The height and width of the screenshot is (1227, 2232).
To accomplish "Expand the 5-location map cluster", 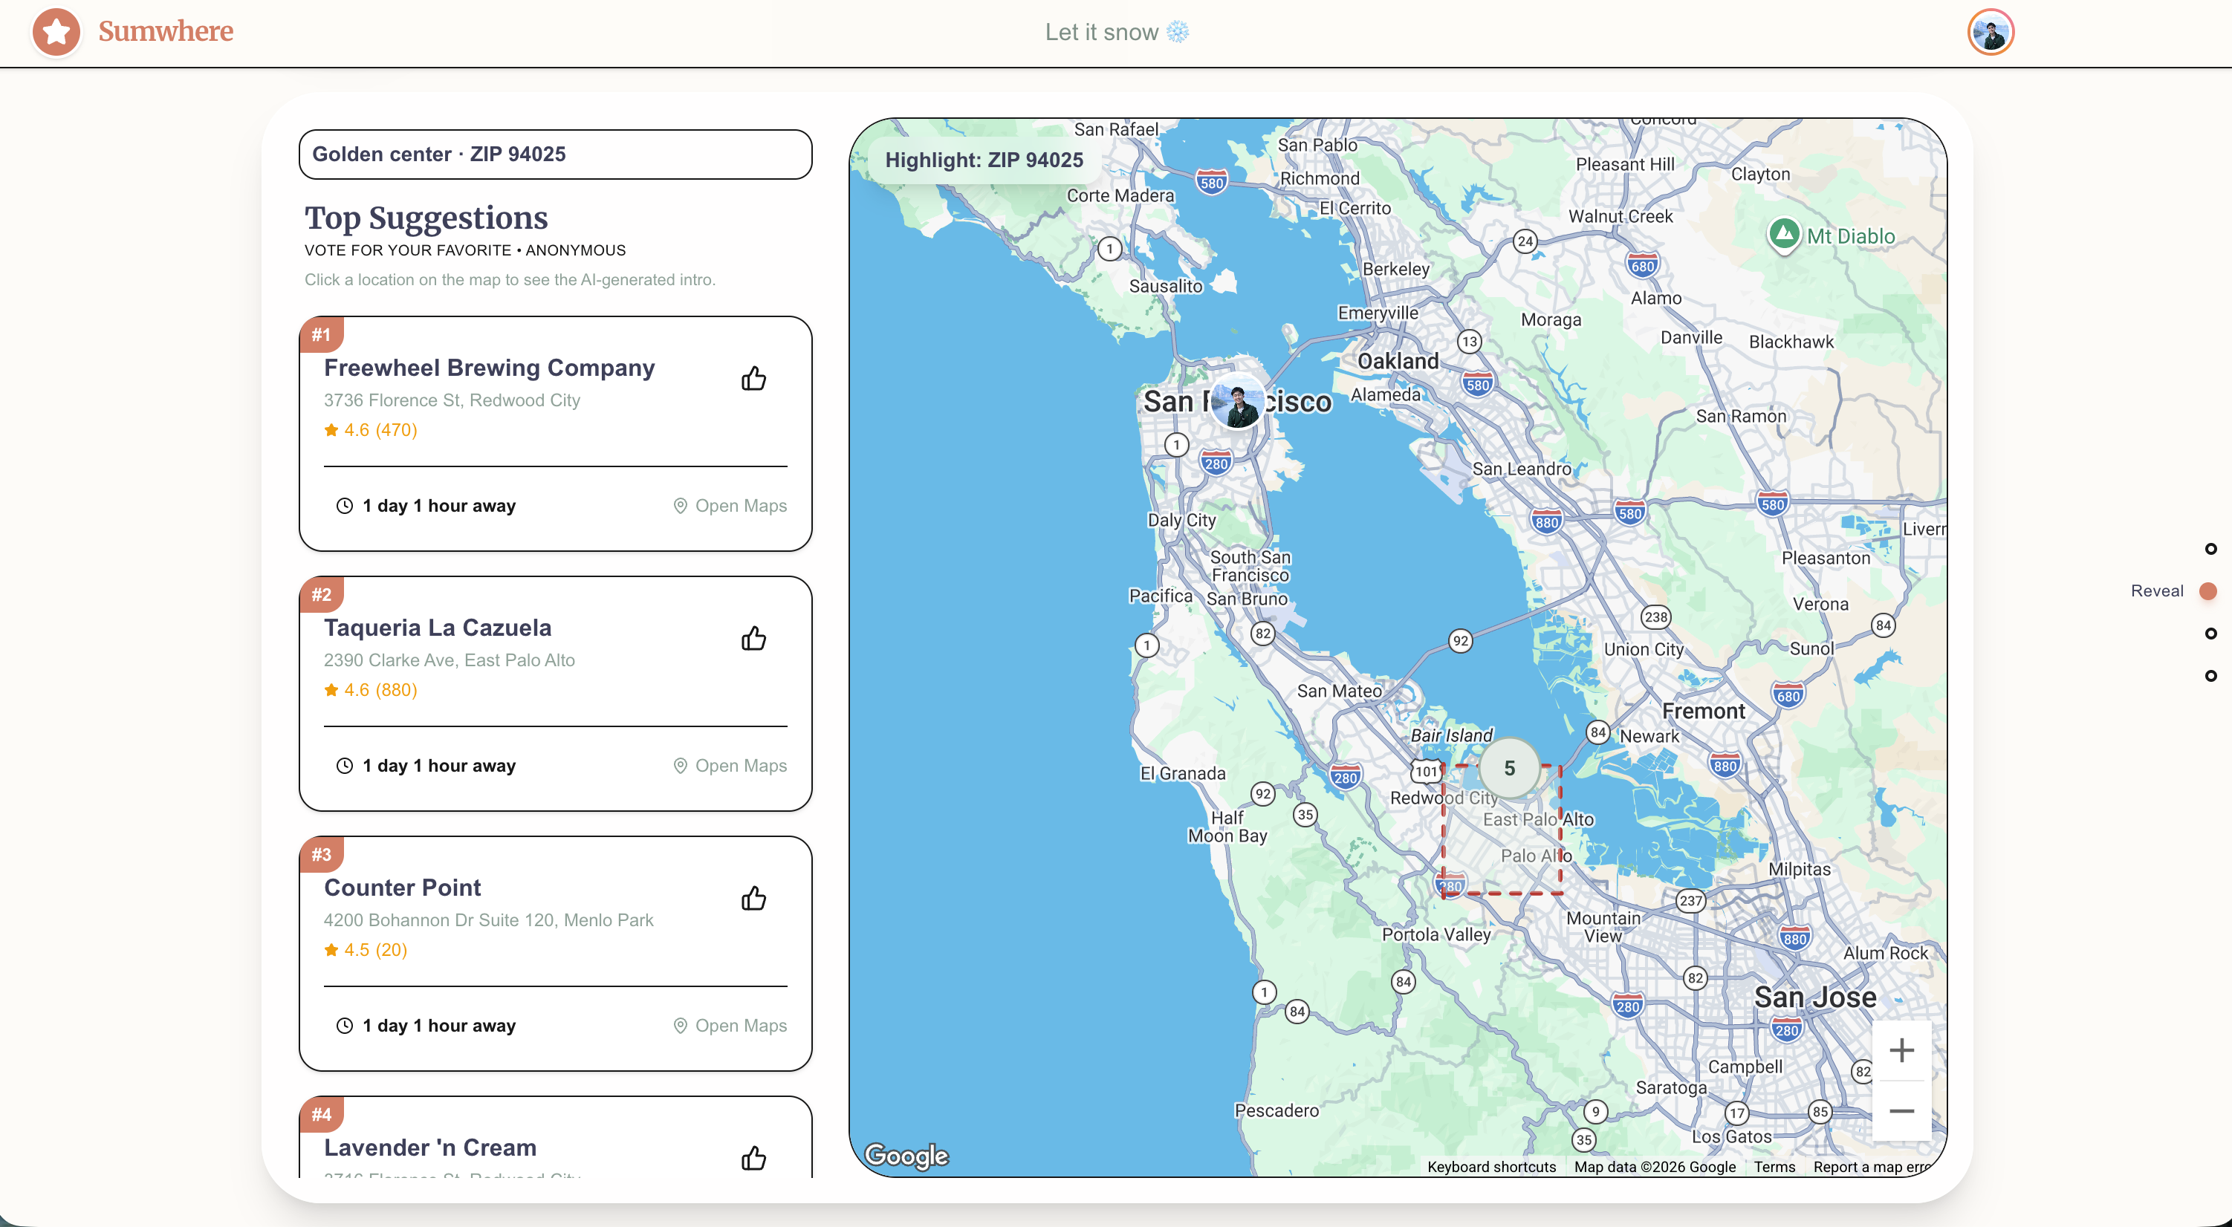I will pyautogui.click(x=1508, y=768).
